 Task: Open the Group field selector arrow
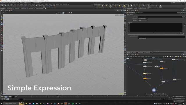[183, 17]
